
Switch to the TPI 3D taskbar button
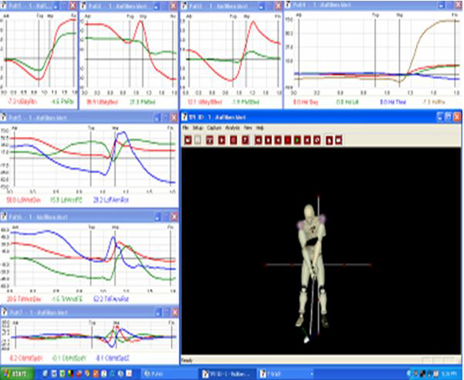tap(227, 374)
